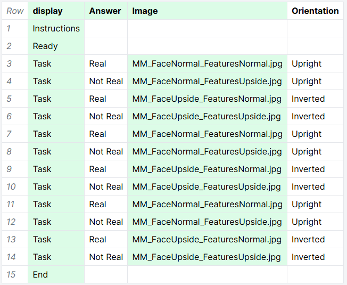This screenshot has width=347, height=285.
Task: Click the 'Real' answer cell in row 13
Action: pyautogui.click(x=106, y=239)
